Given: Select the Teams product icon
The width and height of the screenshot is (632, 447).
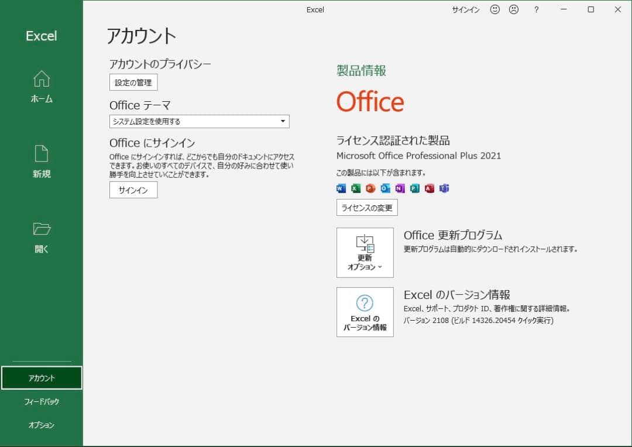Looking at the screenshot, I should (x=444, y=188).
